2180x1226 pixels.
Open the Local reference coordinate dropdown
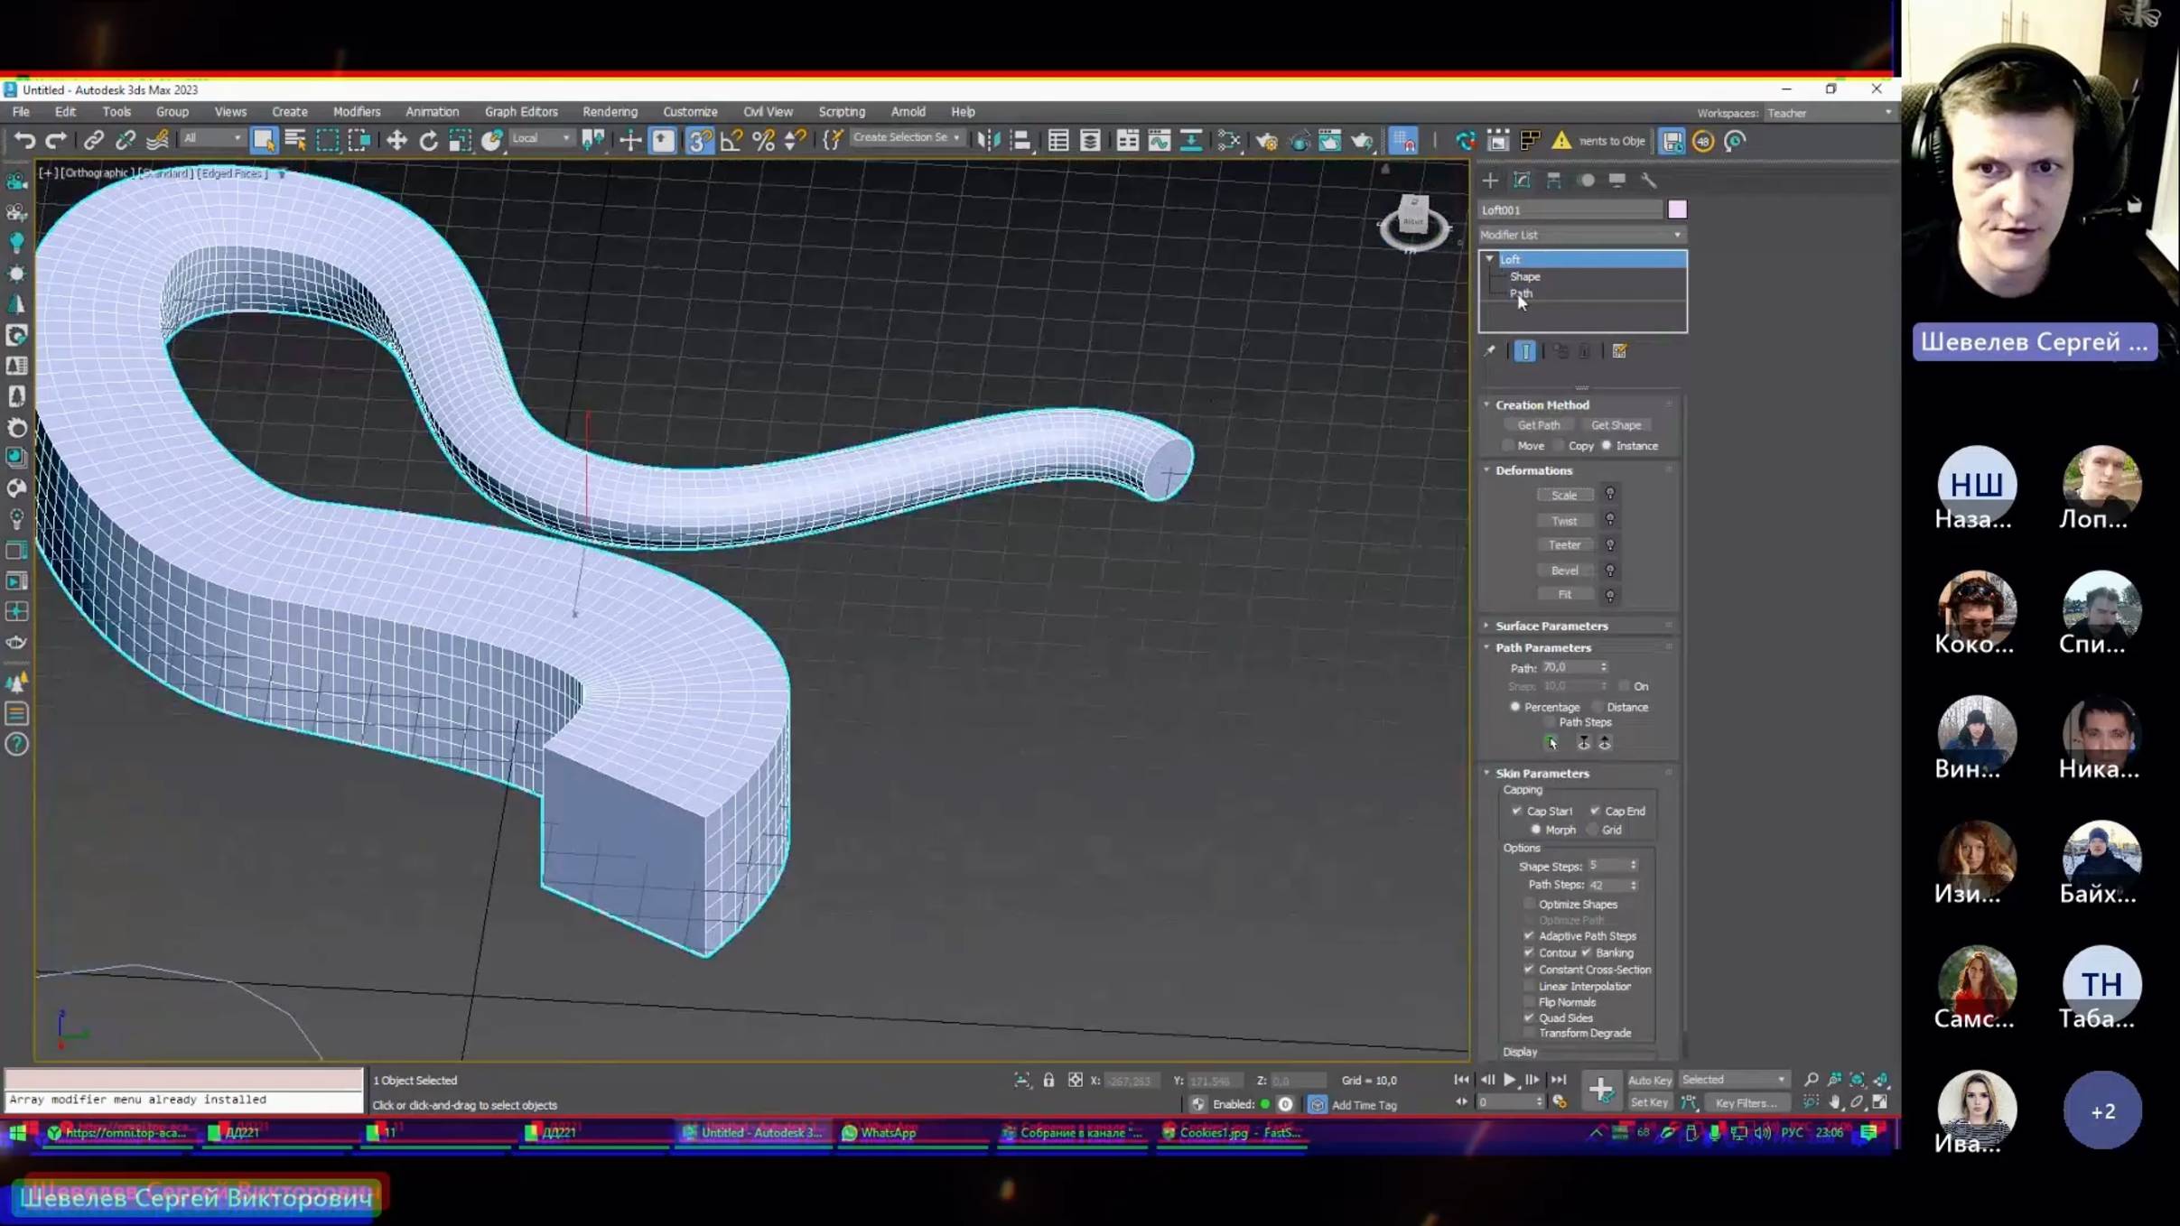click(x=541, y=138)
